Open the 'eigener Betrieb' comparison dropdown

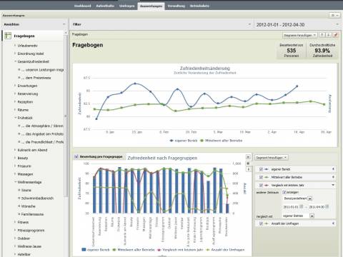[x=312, y=216]
